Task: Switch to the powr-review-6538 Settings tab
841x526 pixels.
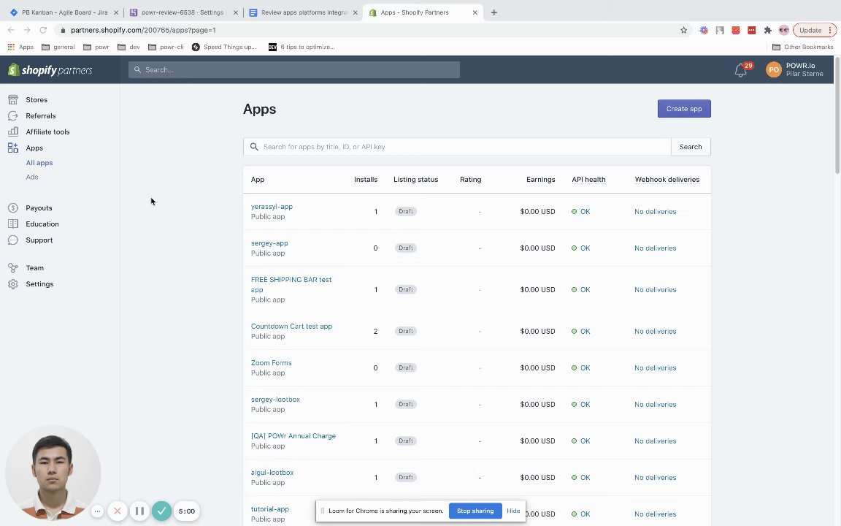Action: coord(183,12)
